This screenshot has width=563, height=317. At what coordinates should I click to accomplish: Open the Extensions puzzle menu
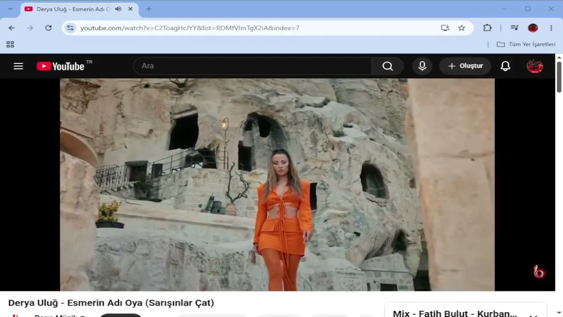coord(487,28)
